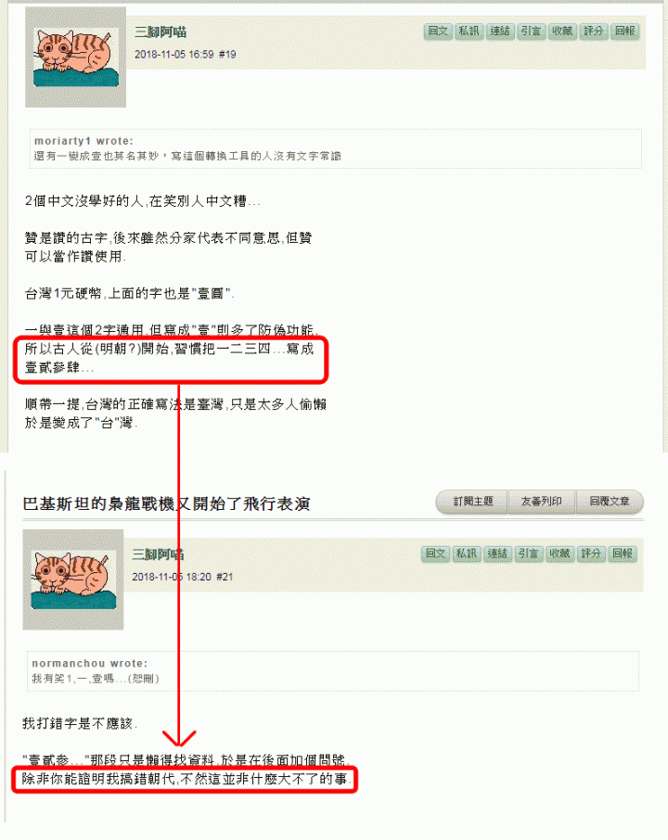Screen dimensions: 668x840
Task: Click 評分 on post #19
Action: point(593,32)
